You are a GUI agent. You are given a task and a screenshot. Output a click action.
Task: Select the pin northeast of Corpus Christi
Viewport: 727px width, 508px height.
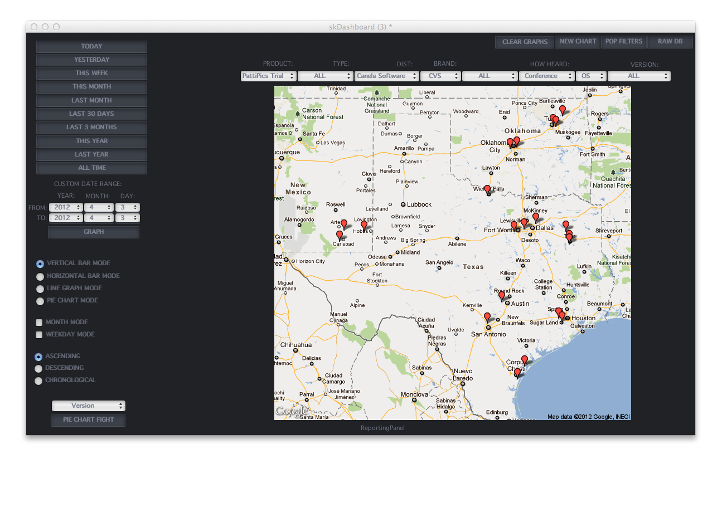[525, 360]
